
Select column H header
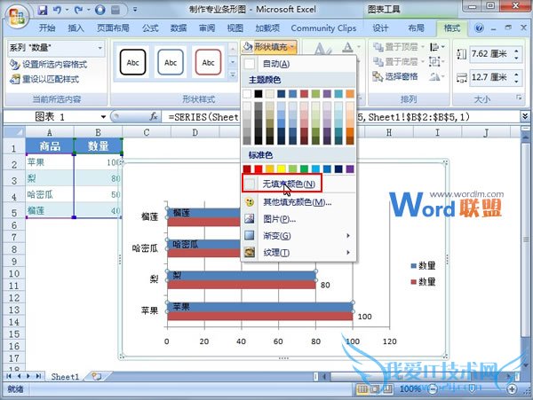tap(389, 132)
